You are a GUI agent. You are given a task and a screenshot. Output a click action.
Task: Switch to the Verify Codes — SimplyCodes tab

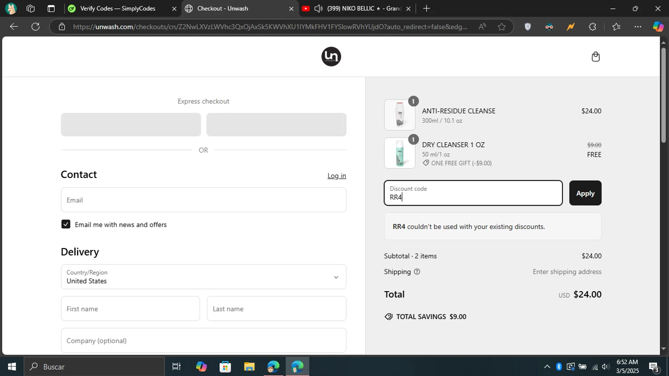[118, 8]
